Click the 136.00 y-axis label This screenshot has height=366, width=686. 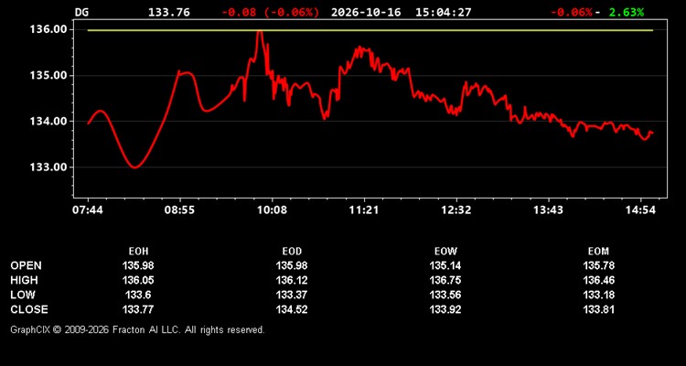(x=48, y=29)
